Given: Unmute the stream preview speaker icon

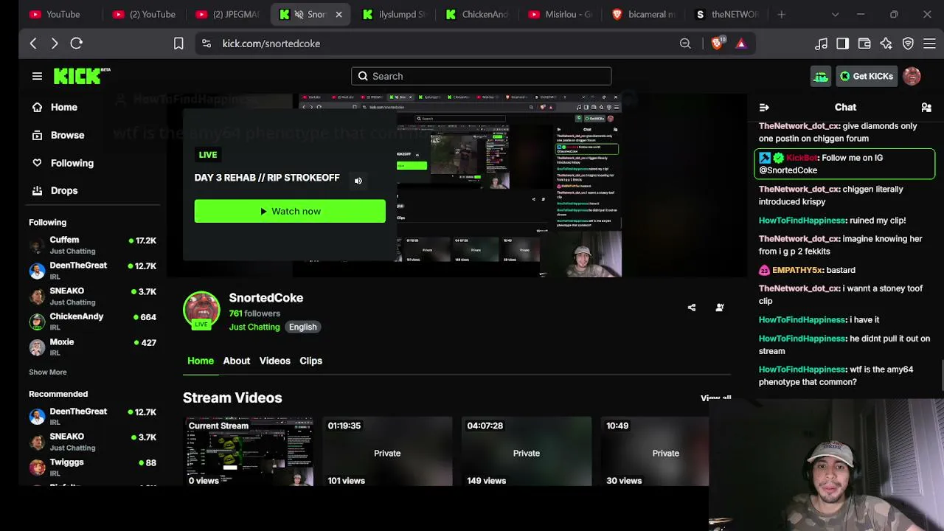Looking at the screenshot, I should pyautogui.click(x=358, y=181).
